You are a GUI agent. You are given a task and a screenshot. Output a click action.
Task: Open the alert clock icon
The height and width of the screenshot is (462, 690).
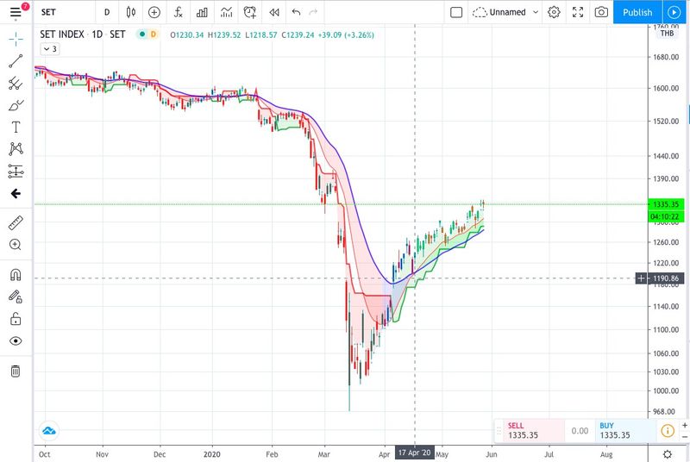250,13
